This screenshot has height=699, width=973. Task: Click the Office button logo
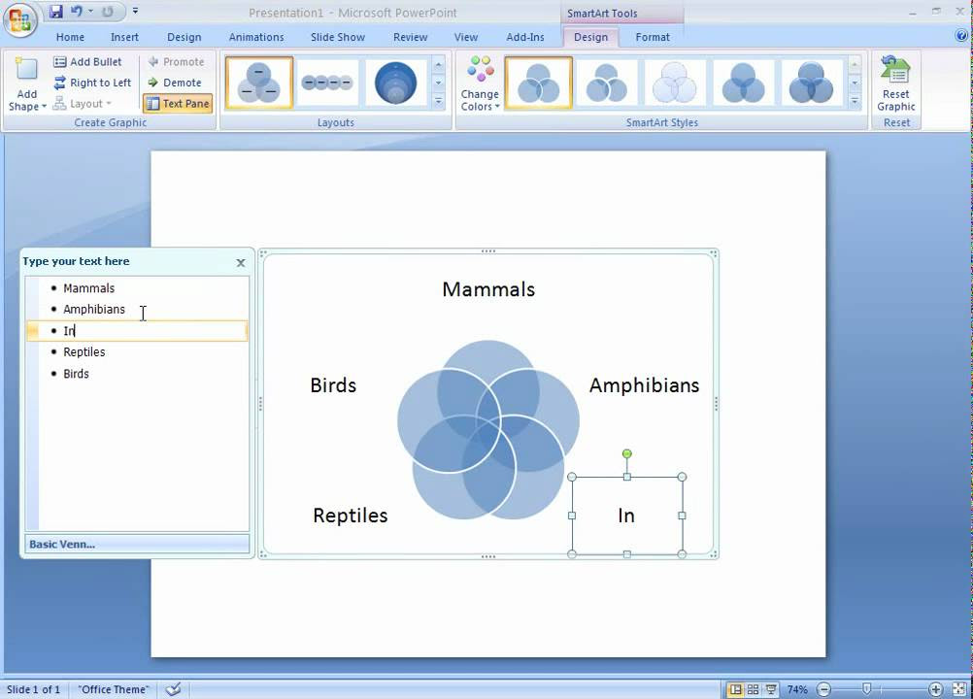point(19,19)
